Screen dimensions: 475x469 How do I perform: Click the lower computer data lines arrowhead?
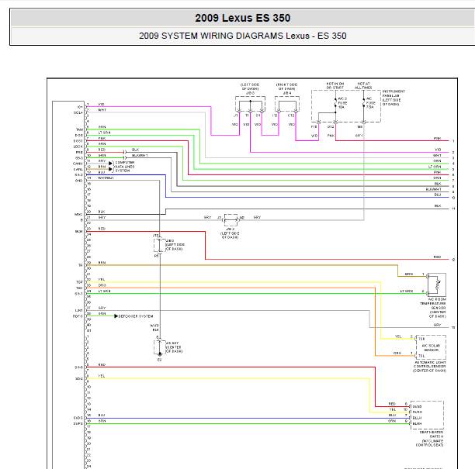(110, 169)
